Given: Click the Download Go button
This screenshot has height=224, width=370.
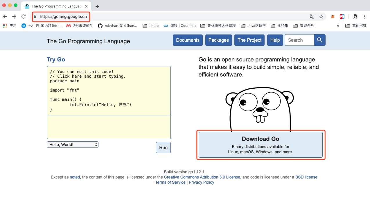Looking at the screenshot, I should tap(261, 145).
